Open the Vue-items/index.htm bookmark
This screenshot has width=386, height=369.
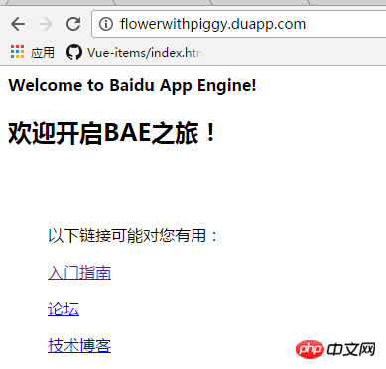pyautogui.click(x=145, y=53)
